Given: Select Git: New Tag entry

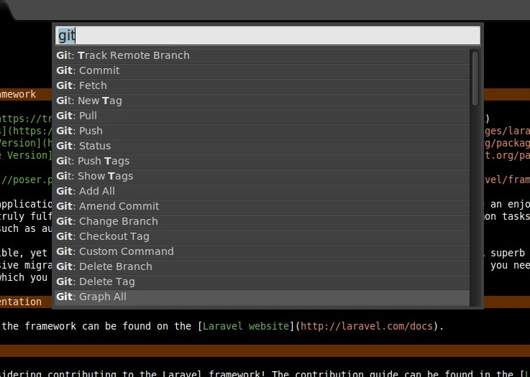Looking at the screenshot, I should [x=262, y=101].
